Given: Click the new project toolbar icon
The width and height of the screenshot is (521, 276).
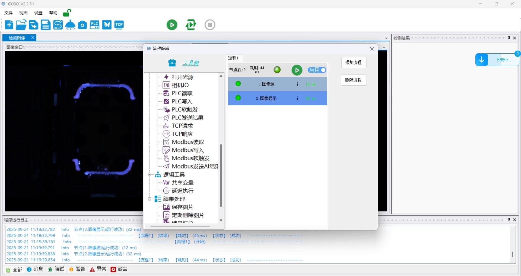Looking at the screenshot, I should click(9, 25).
